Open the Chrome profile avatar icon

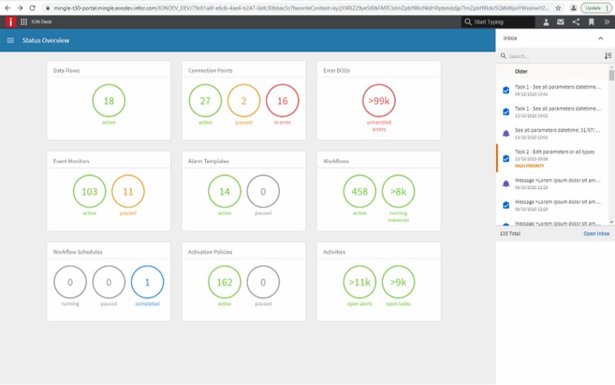(x=573, y=7)
